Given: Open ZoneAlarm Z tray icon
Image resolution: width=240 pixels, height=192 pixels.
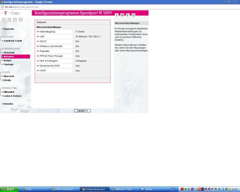Looking at the screenshot, I should 189,189.
